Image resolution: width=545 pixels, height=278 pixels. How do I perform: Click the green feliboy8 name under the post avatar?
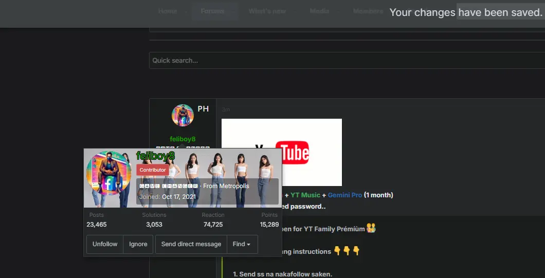click(x=183, y=139)
